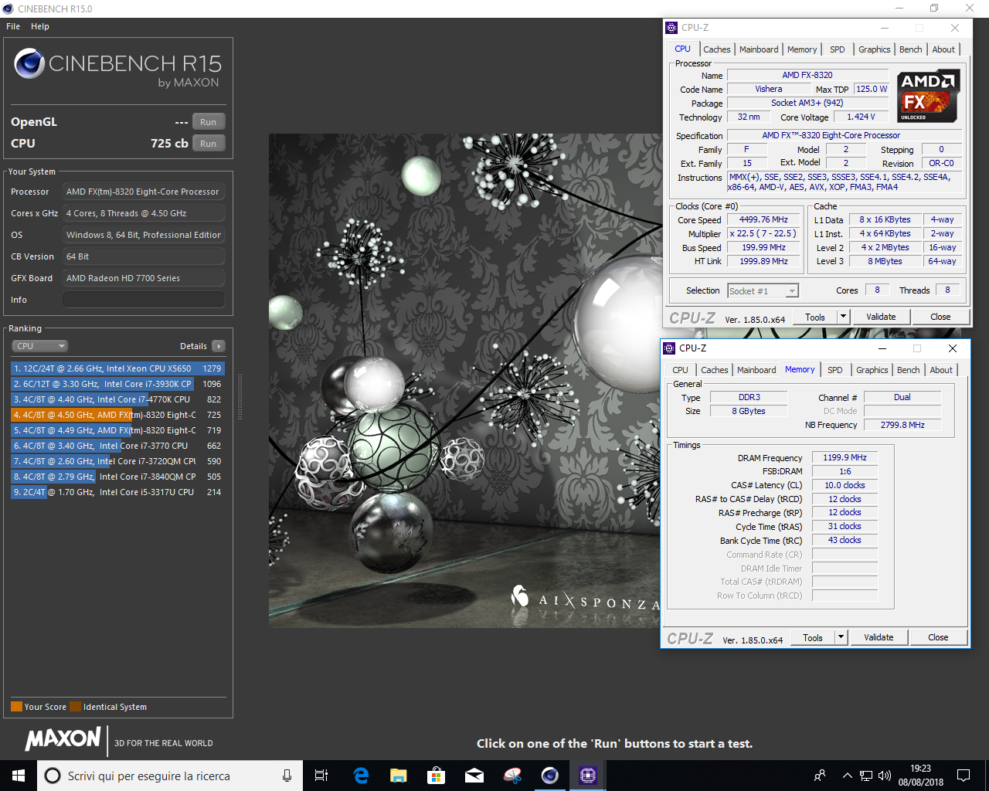This screenshot has width=989, height=791.
Task: Select the Intel Xeon X5650 ranking row
Action: (117, 368)
